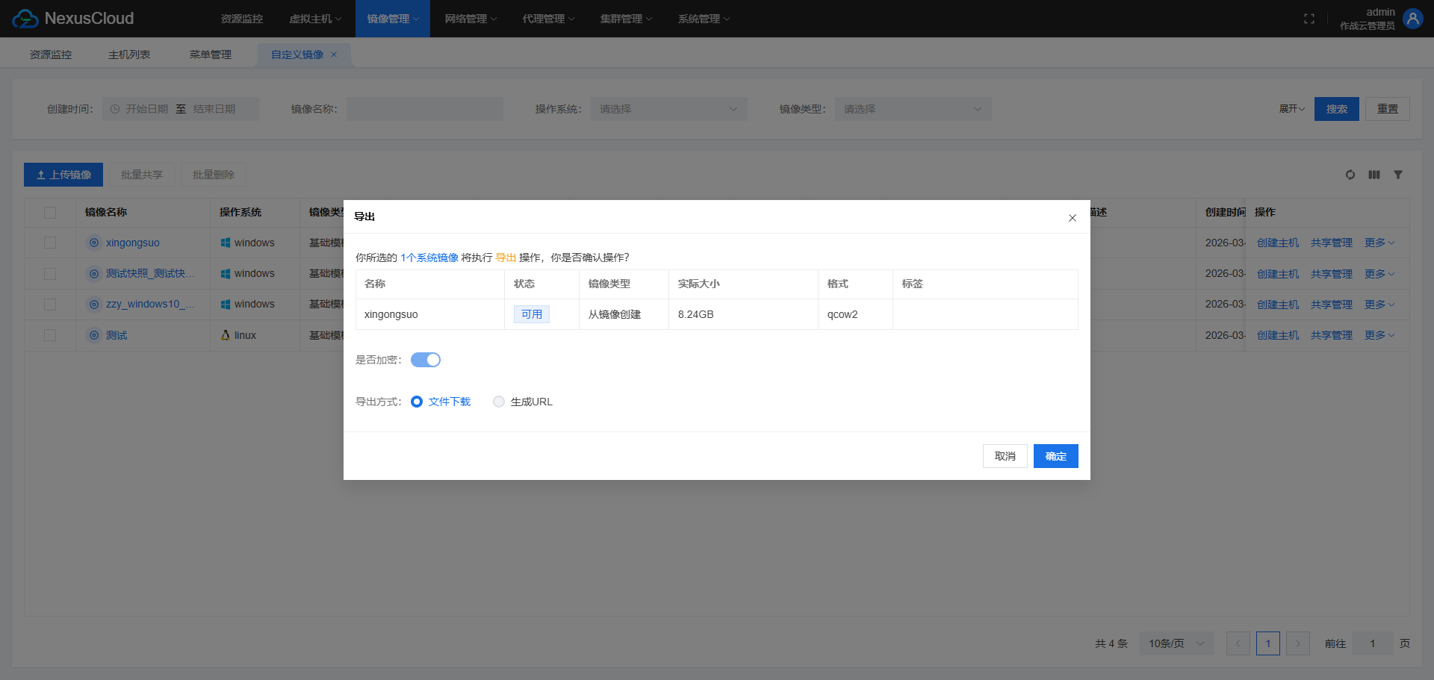The image size is (1434, 680).
Task: Expand the 10条/页 page size selector
Action: pyautogui.click(x=1176, y=643)
